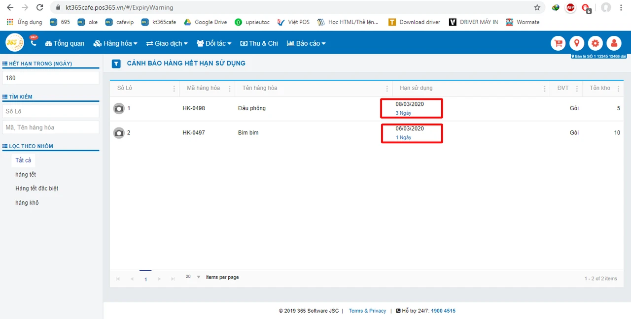The image size is (631, 319).
Task: Open the DRIVER MÁY IN bookmark
Action: pyautogui.click(x=474, y=22)
